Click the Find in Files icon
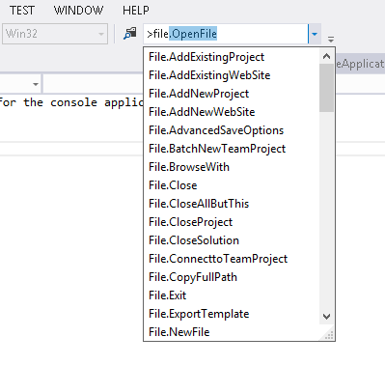The image size is (385, 365). click(x=130, y=34)
